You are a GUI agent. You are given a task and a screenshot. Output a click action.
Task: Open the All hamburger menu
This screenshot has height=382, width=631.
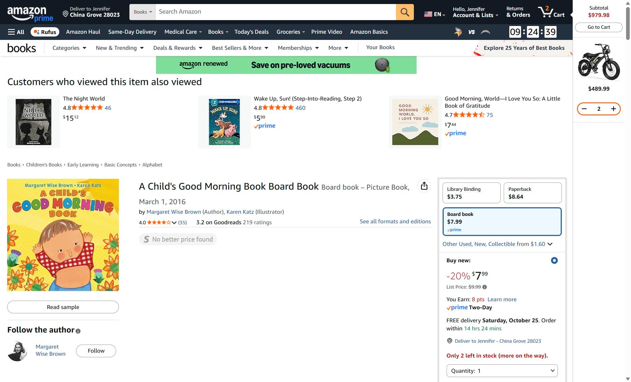[16, 32]
